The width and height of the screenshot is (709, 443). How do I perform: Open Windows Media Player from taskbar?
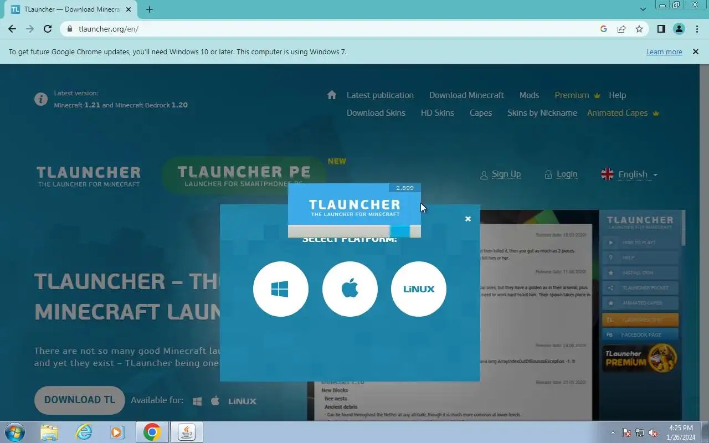pyautogui.click(x=116, y=432)
